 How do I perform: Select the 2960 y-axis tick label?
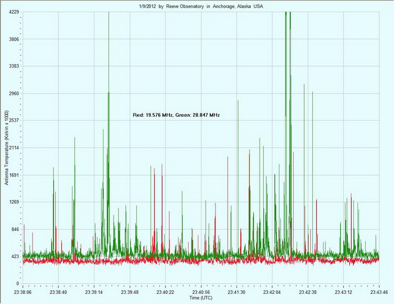(x=14, y=93)
